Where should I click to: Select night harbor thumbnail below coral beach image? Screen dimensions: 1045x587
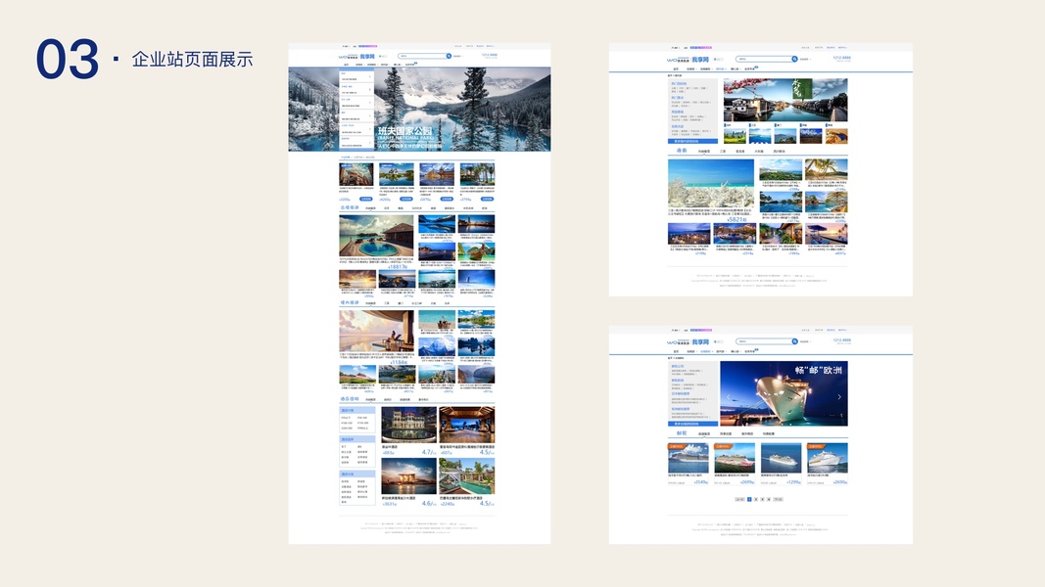[689, 233]
